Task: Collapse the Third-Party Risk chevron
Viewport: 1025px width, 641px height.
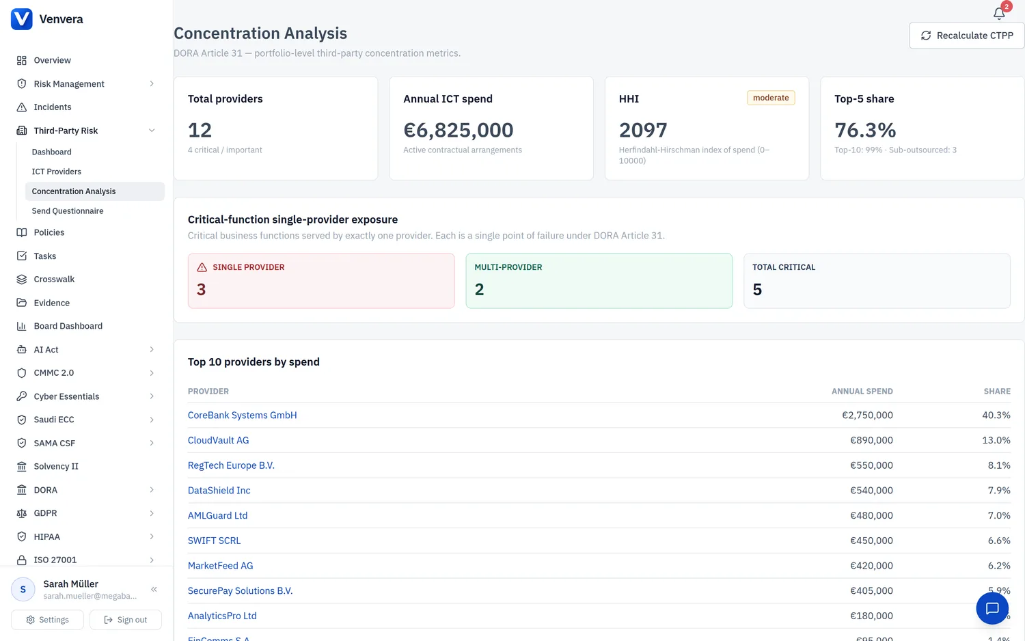Action: tap(152, 131)
